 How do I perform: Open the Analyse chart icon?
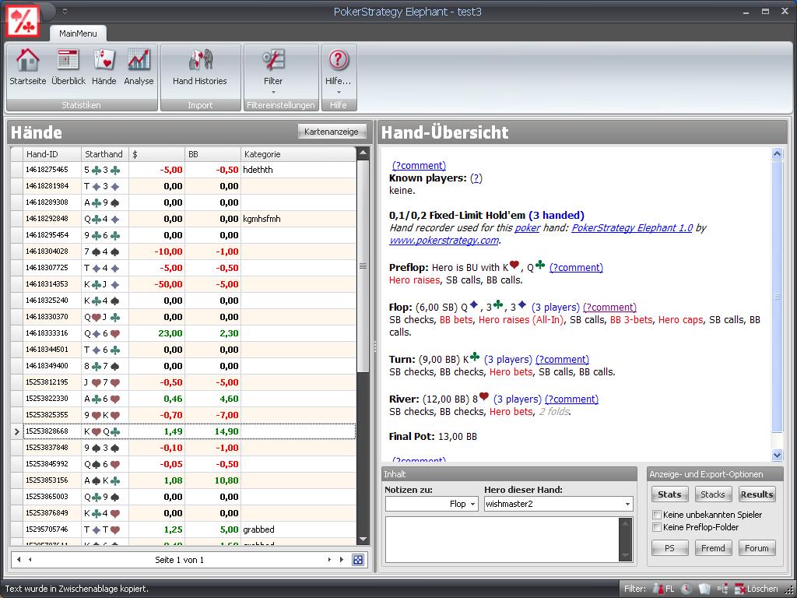(x=139, y=60)
